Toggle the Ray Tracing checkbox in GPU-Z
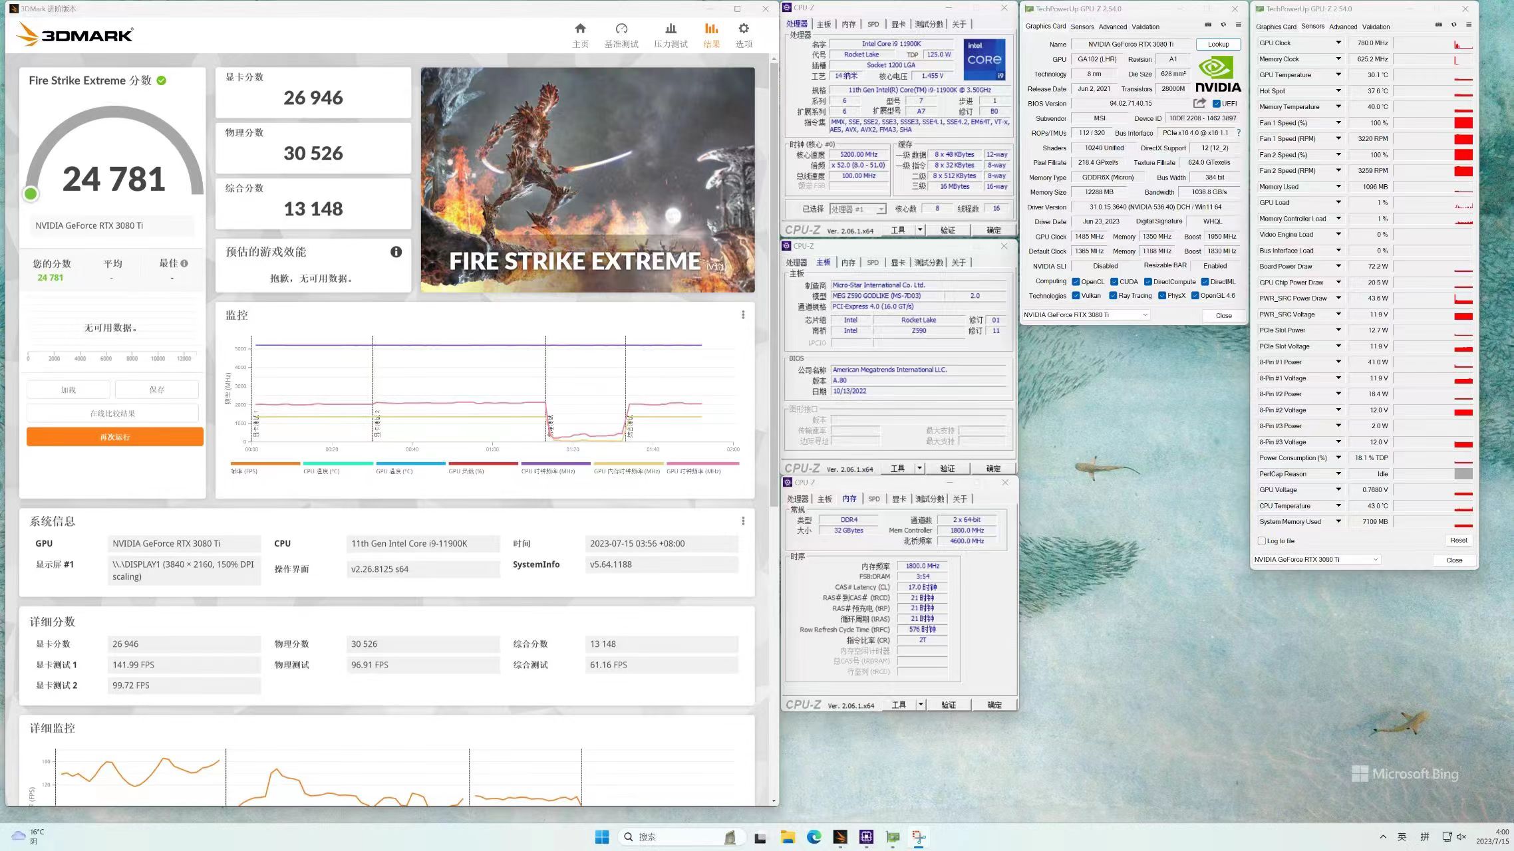Image resolution: width=1514 pixels, height=851 pixels. click(1113, 296)
